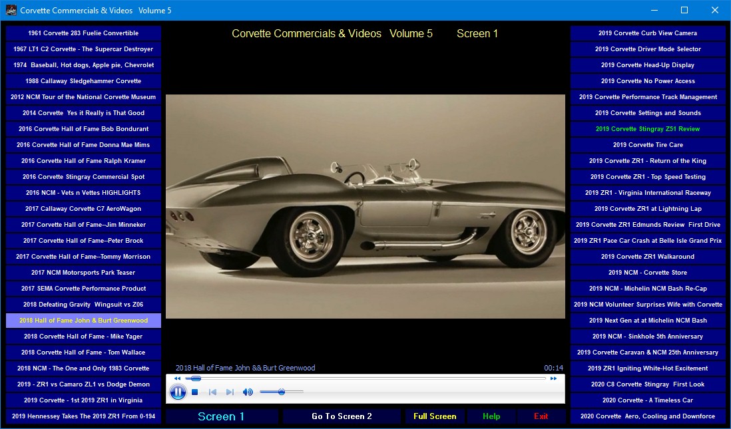
Task: Select 2019 NCM Corvette Store
Action: point(648,273)
